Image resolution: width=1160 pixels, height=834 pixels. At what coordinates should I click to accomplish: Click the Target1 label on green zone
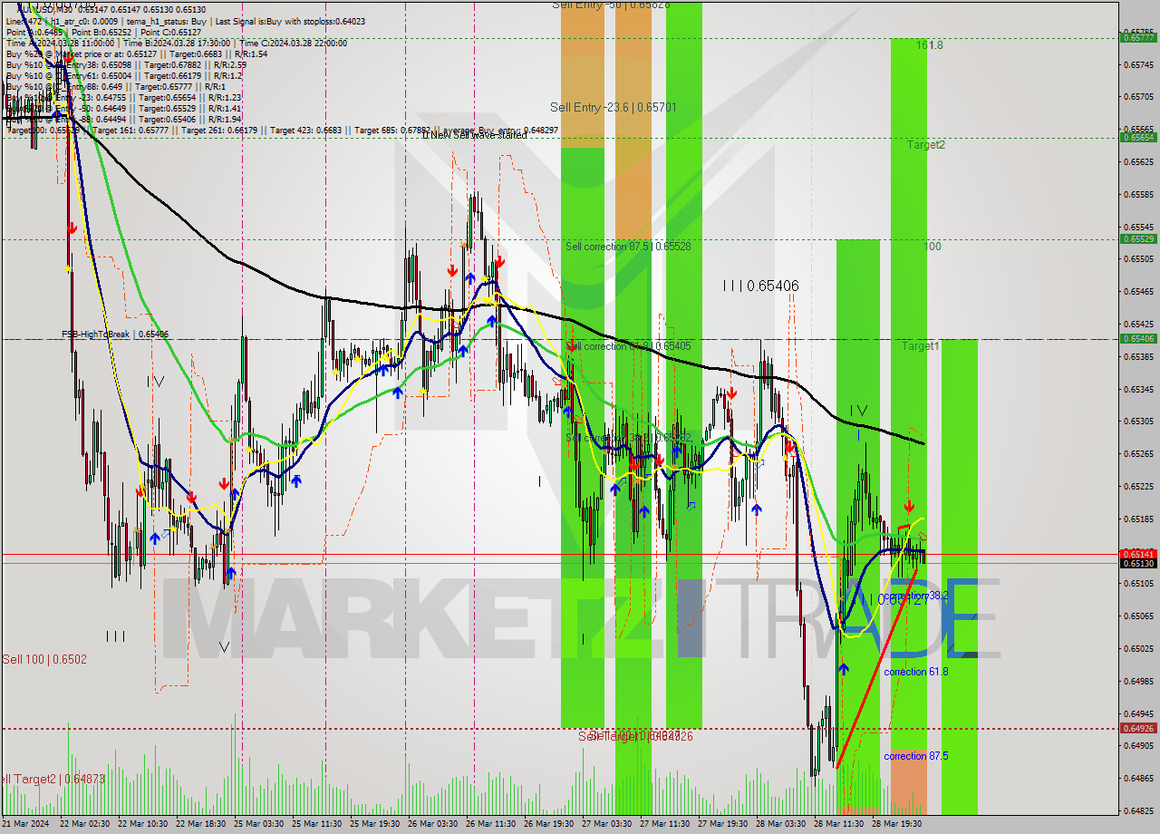pos(920,346)
